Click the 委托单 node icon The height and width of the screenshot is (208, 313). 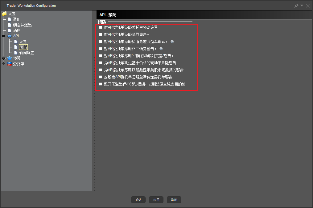click(10, 64)
